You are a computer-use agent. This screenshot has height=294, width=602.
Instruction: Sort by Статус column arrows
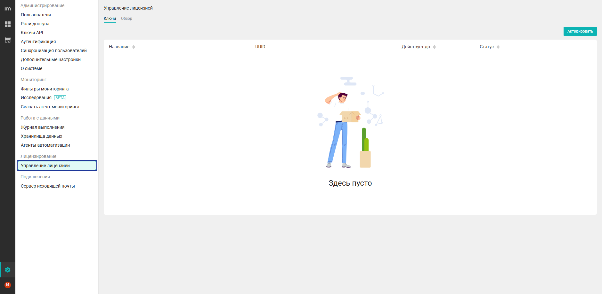[498, 47]
